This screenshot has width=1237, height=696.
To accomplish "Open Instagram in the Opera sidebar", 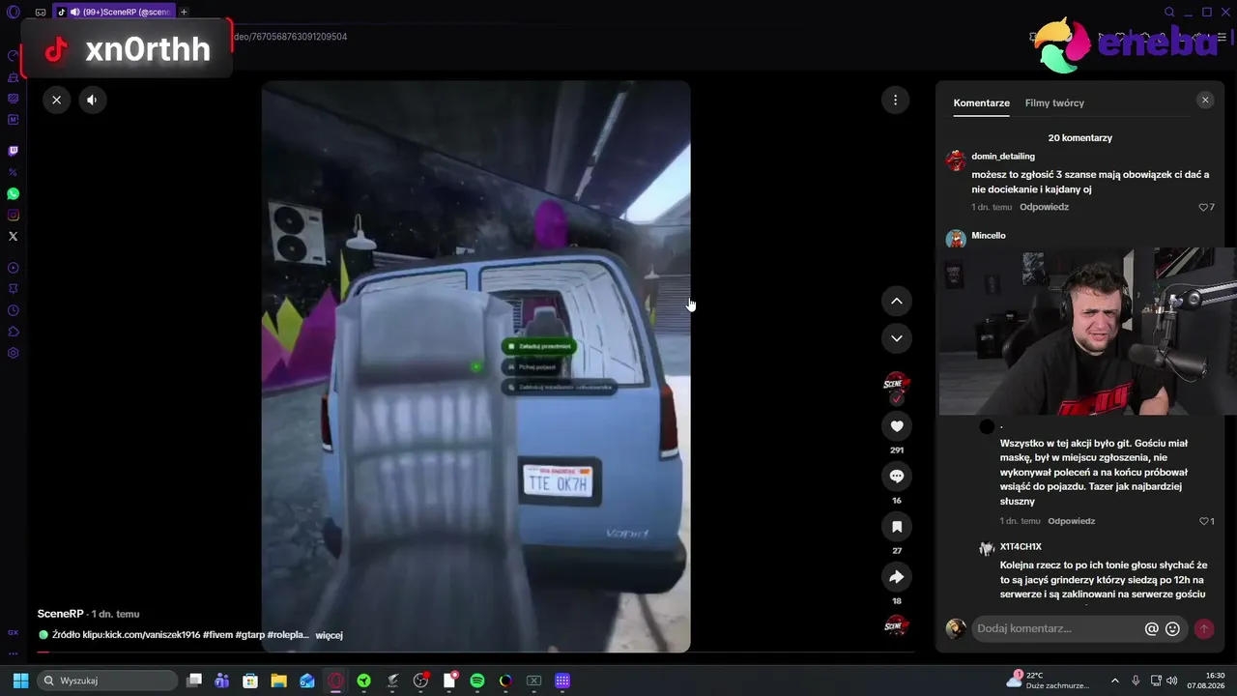I will (13, 215).
